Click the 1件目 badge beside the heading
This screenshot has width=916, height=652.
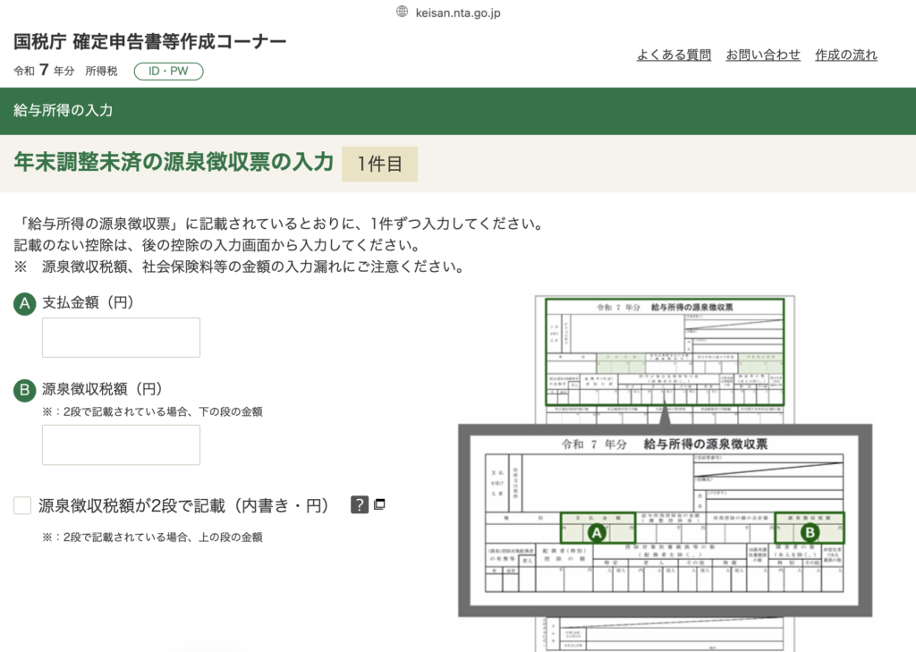point(379,164)
